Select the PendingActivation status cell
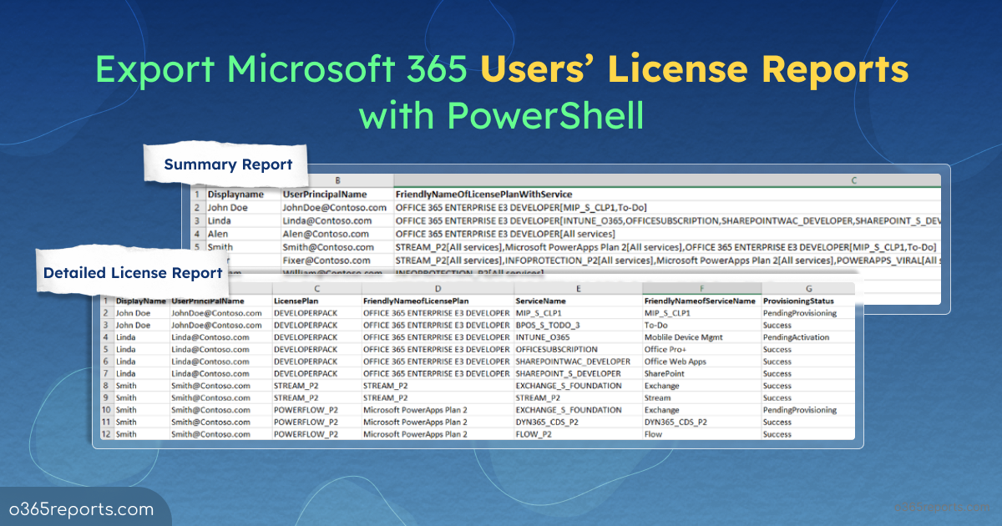The height and width of the screenshot is (526, 1002). tap(796, 337)
